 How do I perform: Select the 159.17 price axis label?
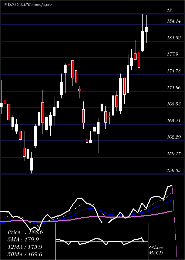point(174,154)
